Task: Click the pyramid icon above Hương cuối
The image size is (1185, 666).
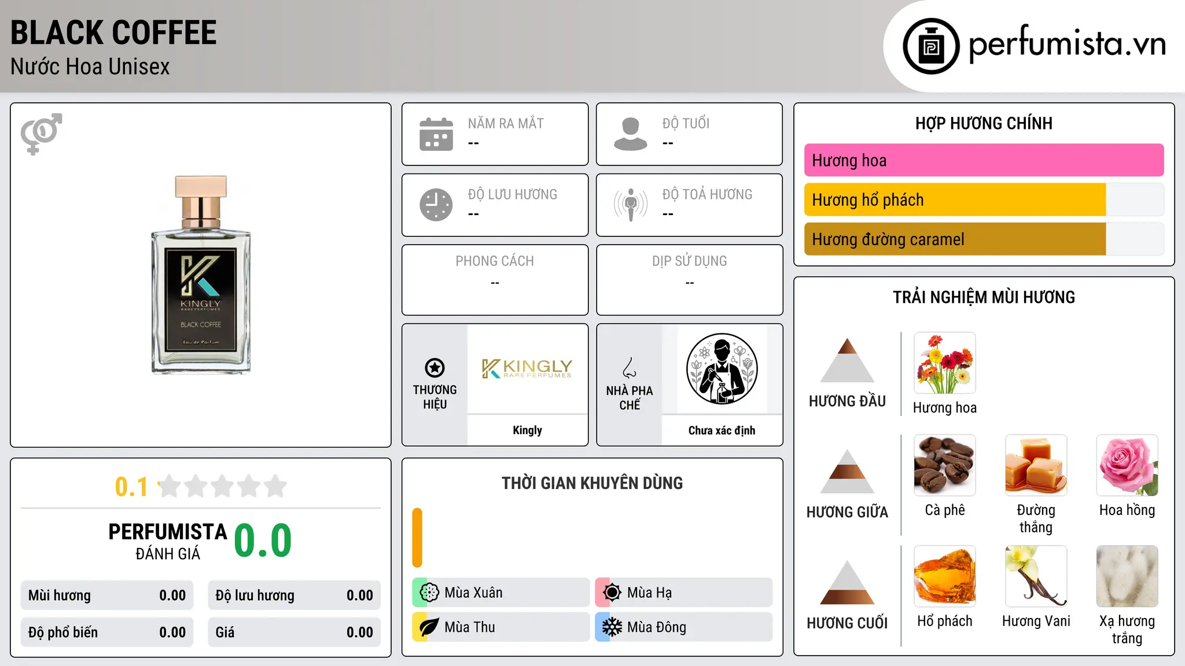Action: point(847,582)
